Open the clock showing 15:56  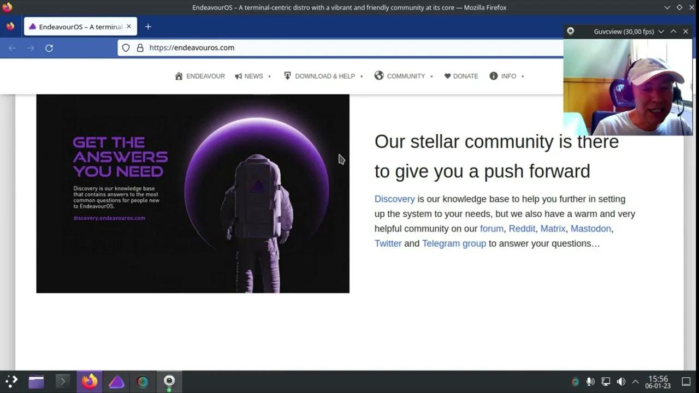(658, 382)
